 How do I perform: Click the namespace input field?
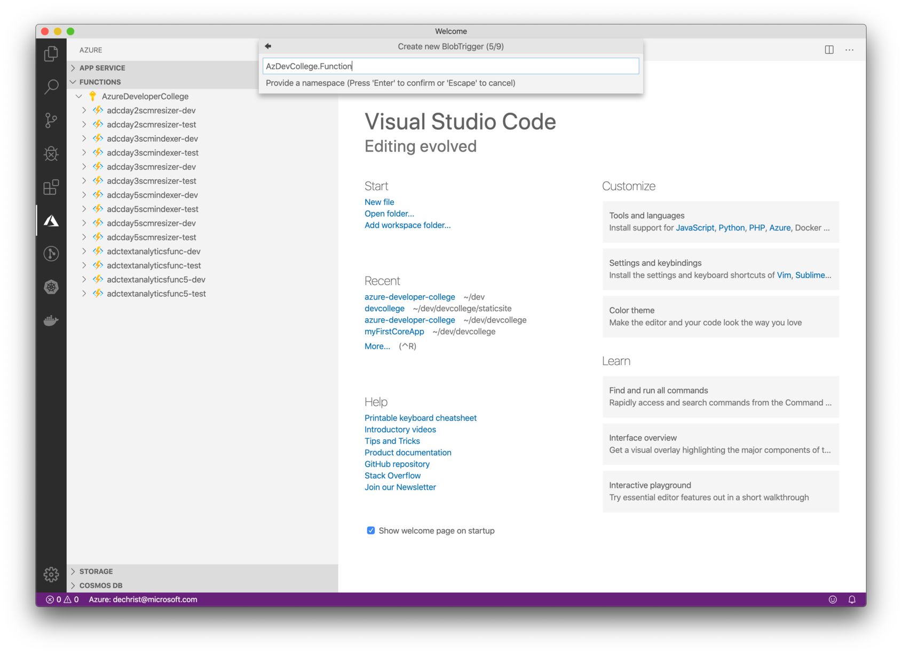(x=450, y=66)
